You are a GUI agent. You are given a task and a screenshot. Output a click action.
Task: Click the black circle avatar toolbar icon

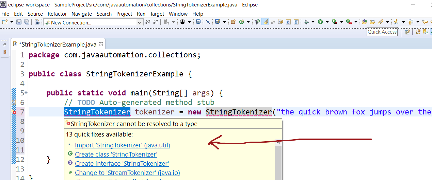coord(182,22)
